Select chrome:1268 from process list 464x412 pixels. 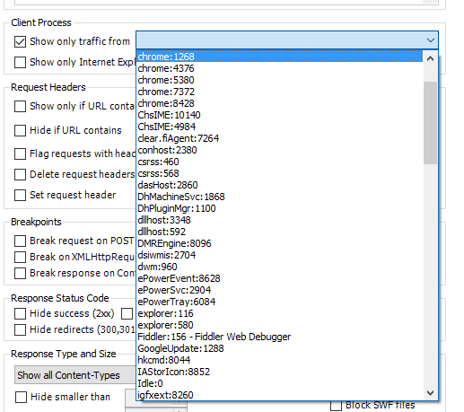pos(279,57)
